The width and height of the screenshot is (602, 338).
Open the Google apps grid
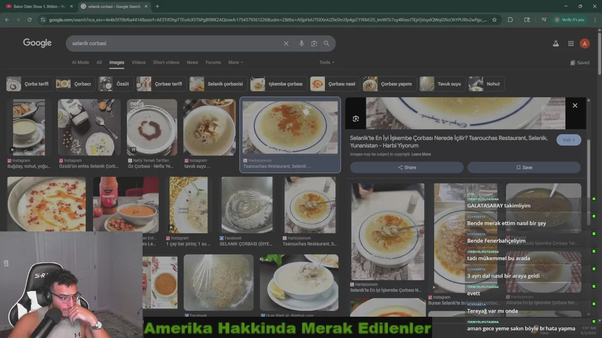pos(570,44)
